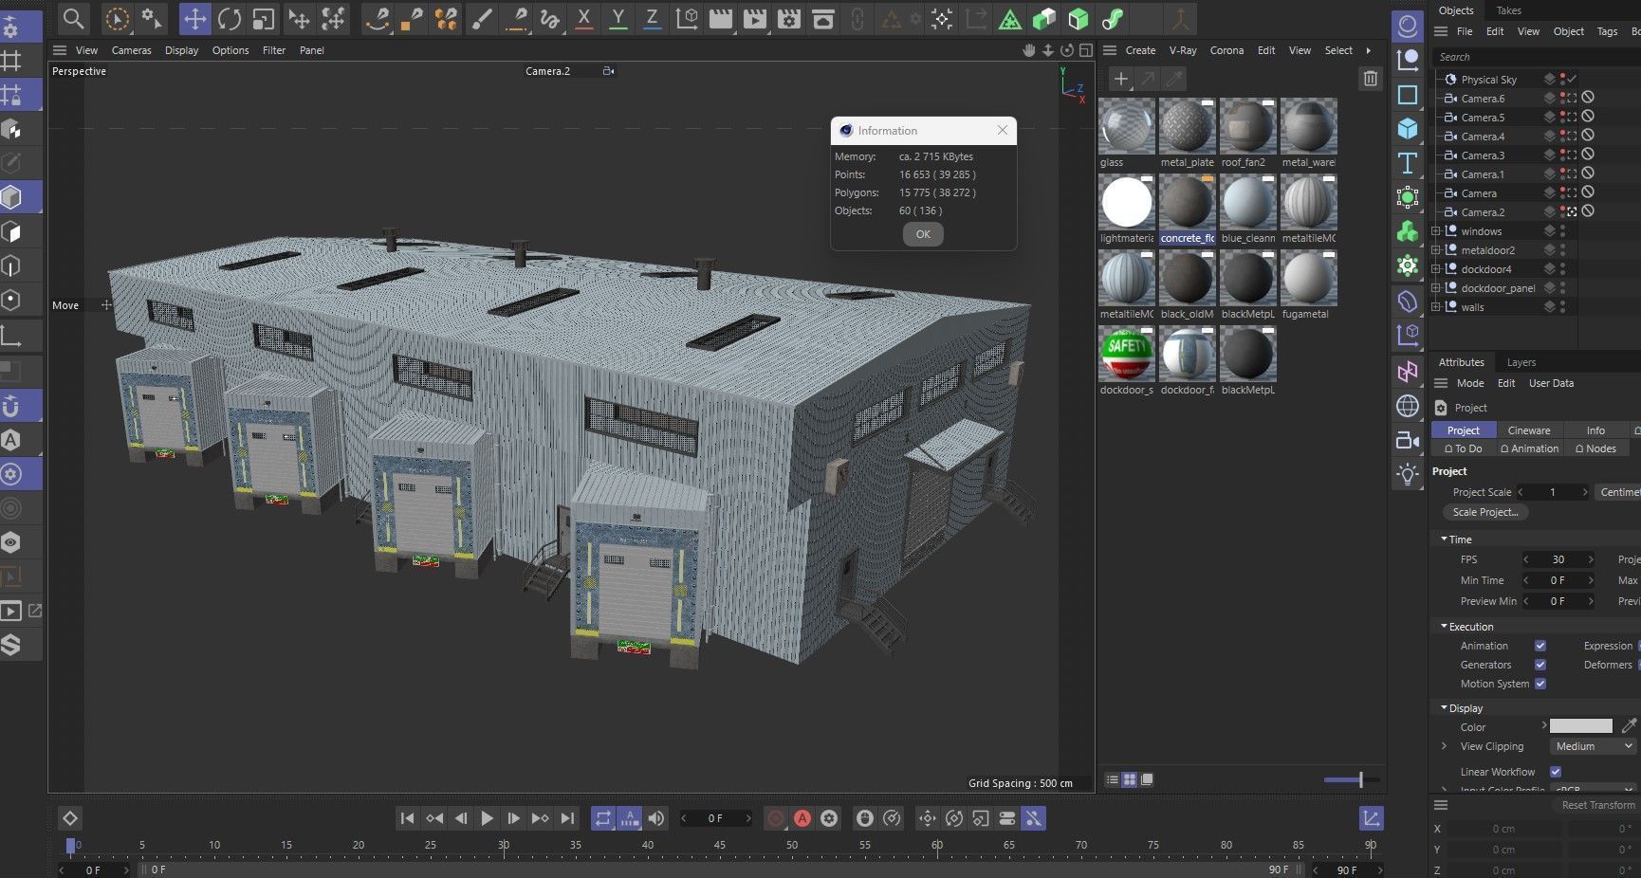Viewport: 1641px width, 878px height.
Task: Open Edit Render Settings icon
Action: point(789,19)
